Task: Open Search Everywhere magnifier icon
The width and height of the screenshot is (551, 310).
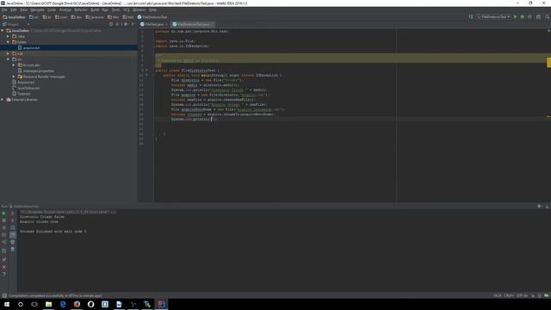Action: [548, 17]
